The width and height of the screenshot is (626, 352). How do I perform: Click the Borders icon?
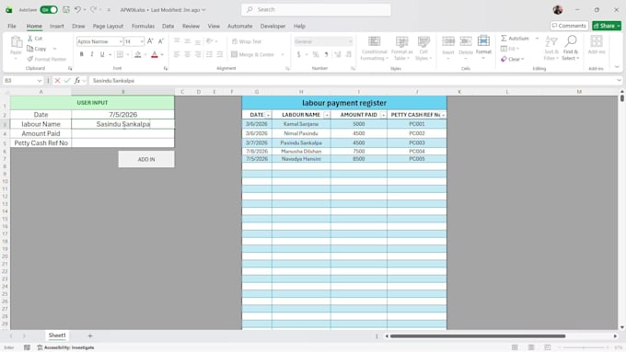120,54
